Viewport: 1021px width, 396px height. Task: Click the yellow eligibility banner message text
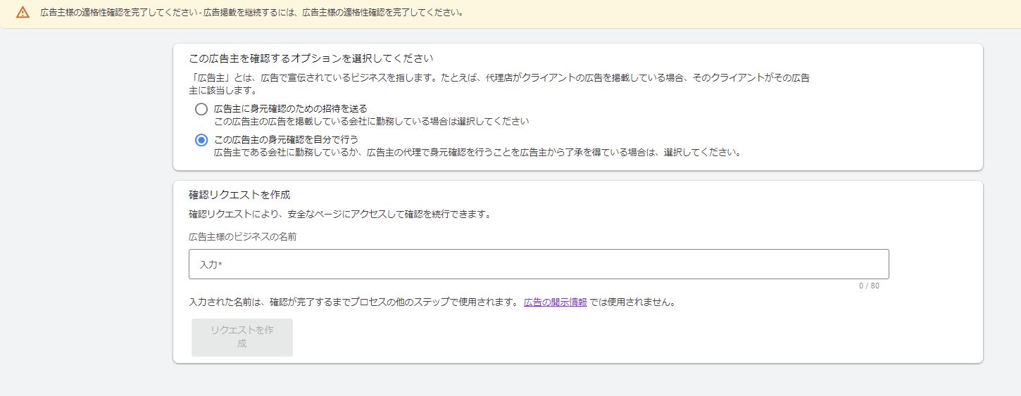pyautogui.click(x=251, y=13)
